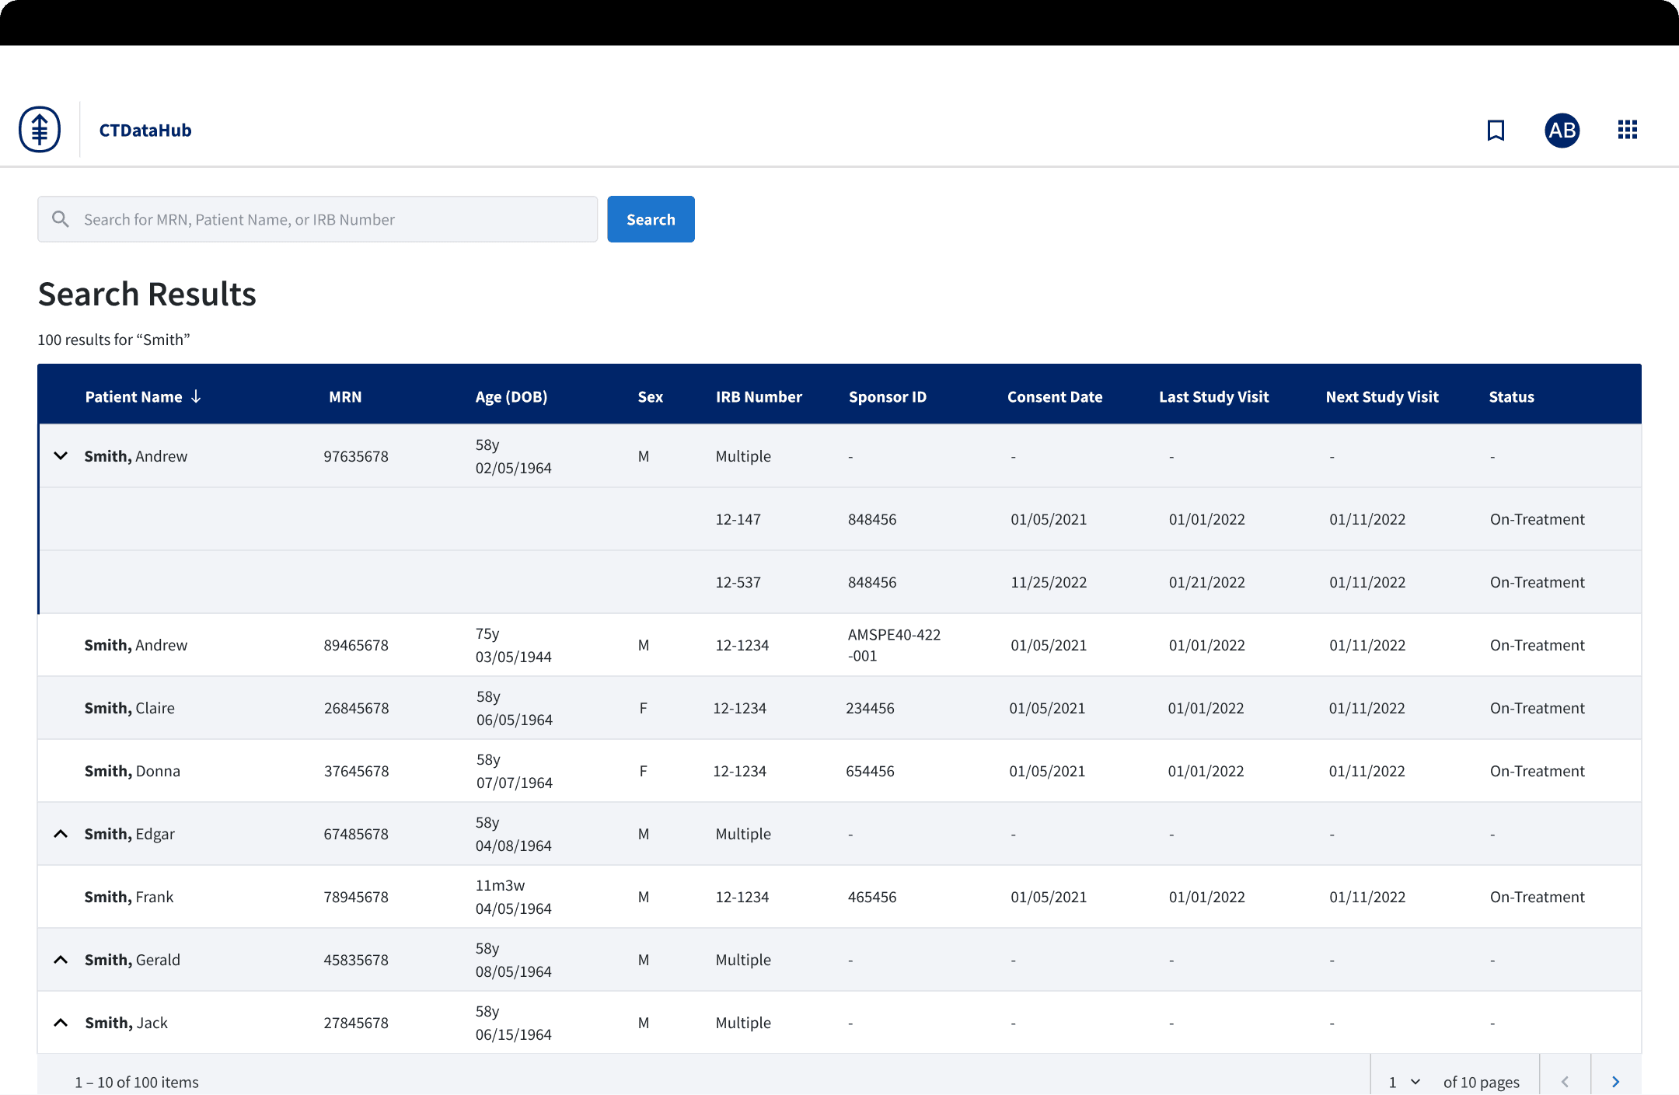
Task: Sort by the Consent Date column header
Action: coord(1054,396)
